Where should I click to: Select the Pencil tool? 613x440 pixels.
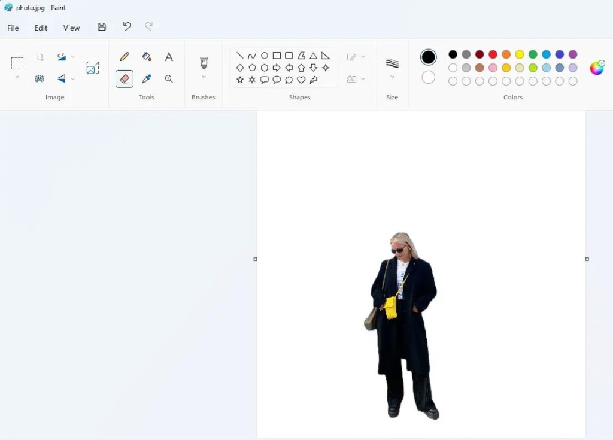pos(124,56)
